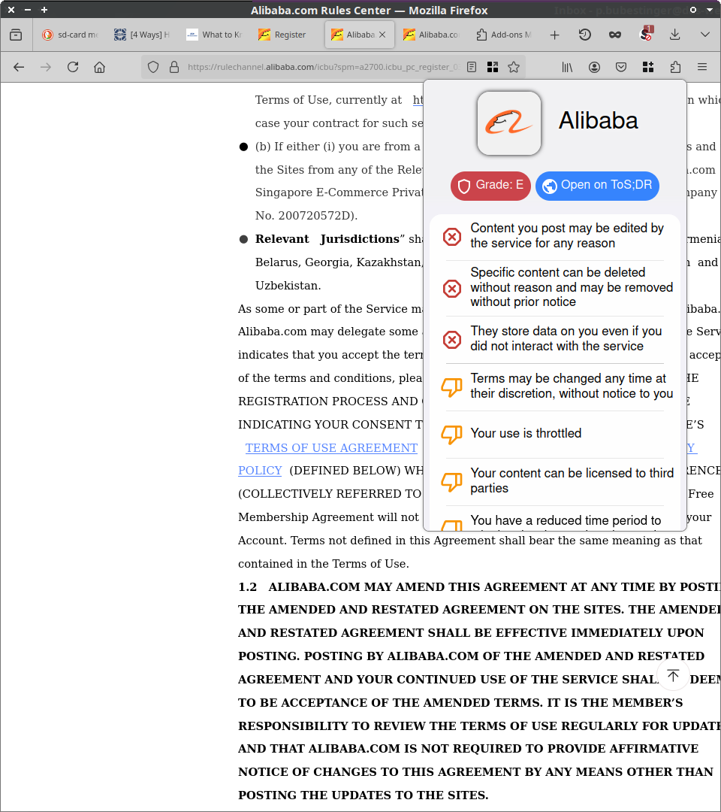Open the Firefox hamburger application menu
The width and height of the screenshot is (721, 812).
(702, 67)
